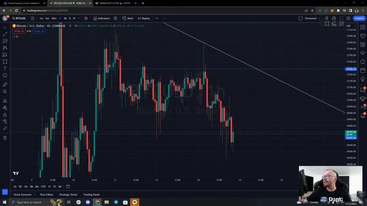Open the calendar panel in right sidebar
This screenshot has width=367, height=206.
point(362,70)
